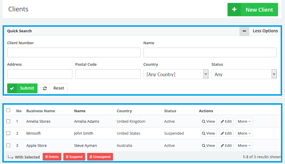Tick the select-all checkbox in table header
The height and width of the screenshot is (164, 285).
[8, 110]
